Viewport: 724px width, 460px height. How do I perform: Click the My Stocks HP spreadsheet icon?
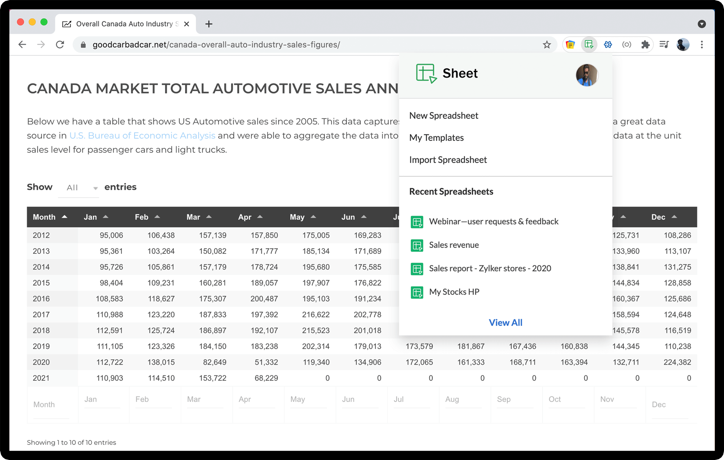pyautogui.click(x=417, y=292)
